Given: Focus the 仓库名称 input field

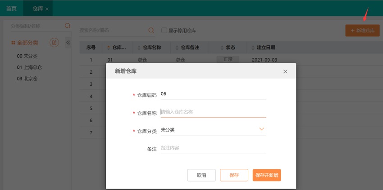Looking at the screenshot, I should 213,112.
